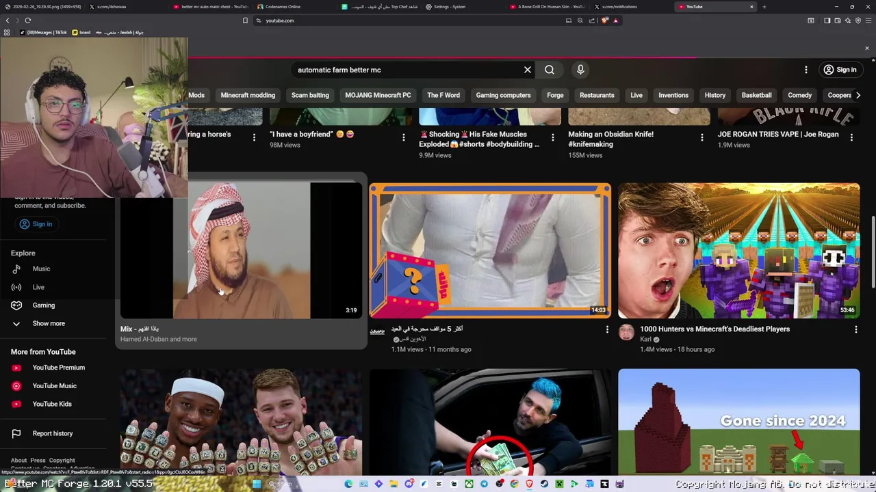Open Messages | TikTok bookmark
The height and width of the screenshot is (492, 876).
[43, 32]
